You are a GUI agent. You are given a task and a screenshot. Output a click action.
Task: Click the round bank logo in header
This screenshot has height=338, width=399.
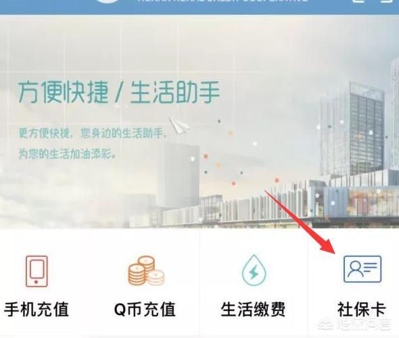pos(108,1)
